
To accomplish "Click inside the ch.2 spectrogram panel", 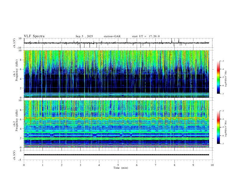I will (116, 124).
